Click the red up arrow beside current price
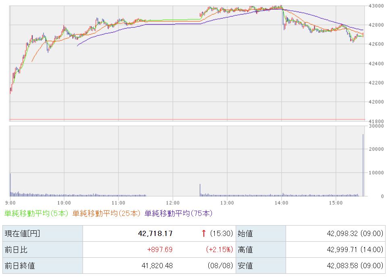Image resolution: width=390 pixels, height=277 pixels. pos(204,233)
